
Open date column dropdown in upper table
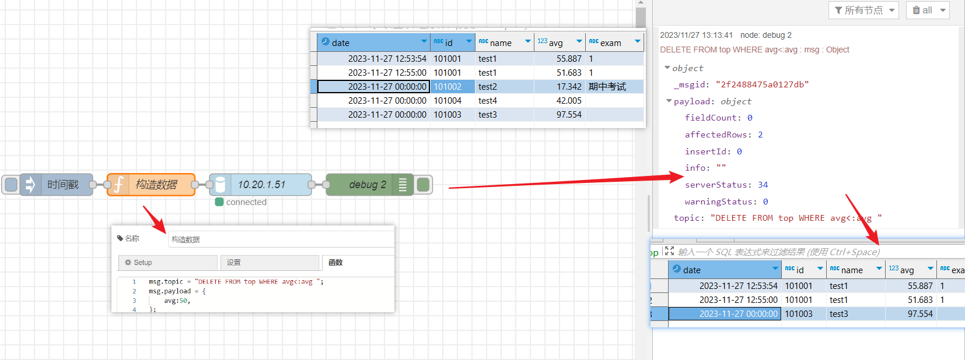[424, 41]
